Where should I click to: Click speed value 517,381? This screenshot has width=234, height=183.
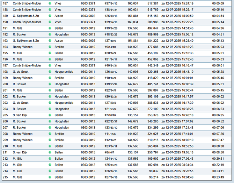153,3
